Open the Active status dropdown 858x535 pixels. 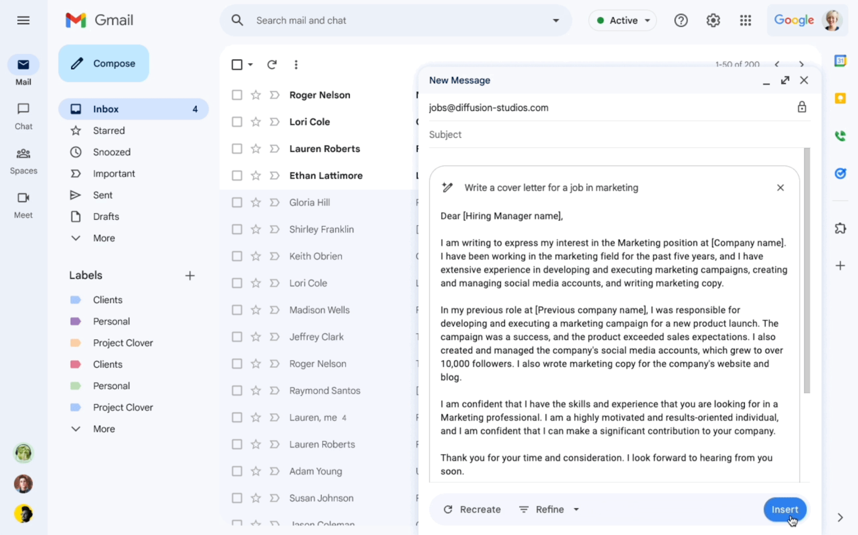tap(623, 20)
